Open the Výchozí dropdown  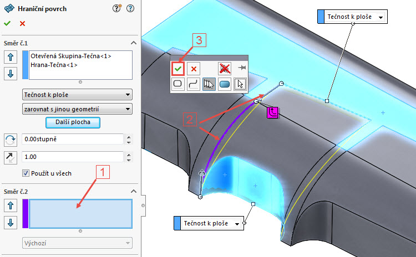(77, 243)
